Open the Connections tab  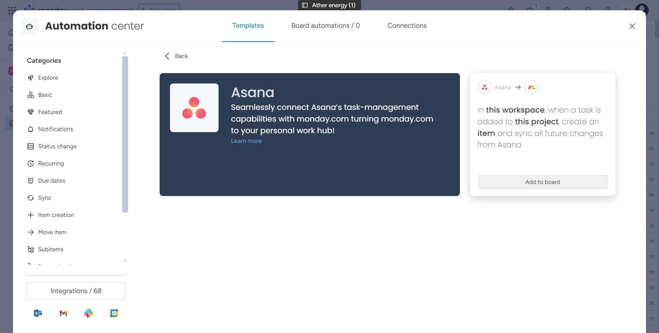coord(407,26)
